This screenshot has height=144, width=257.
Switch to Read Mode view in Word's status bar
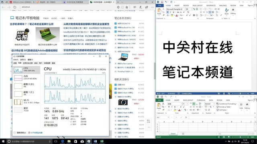click(218, 94)
